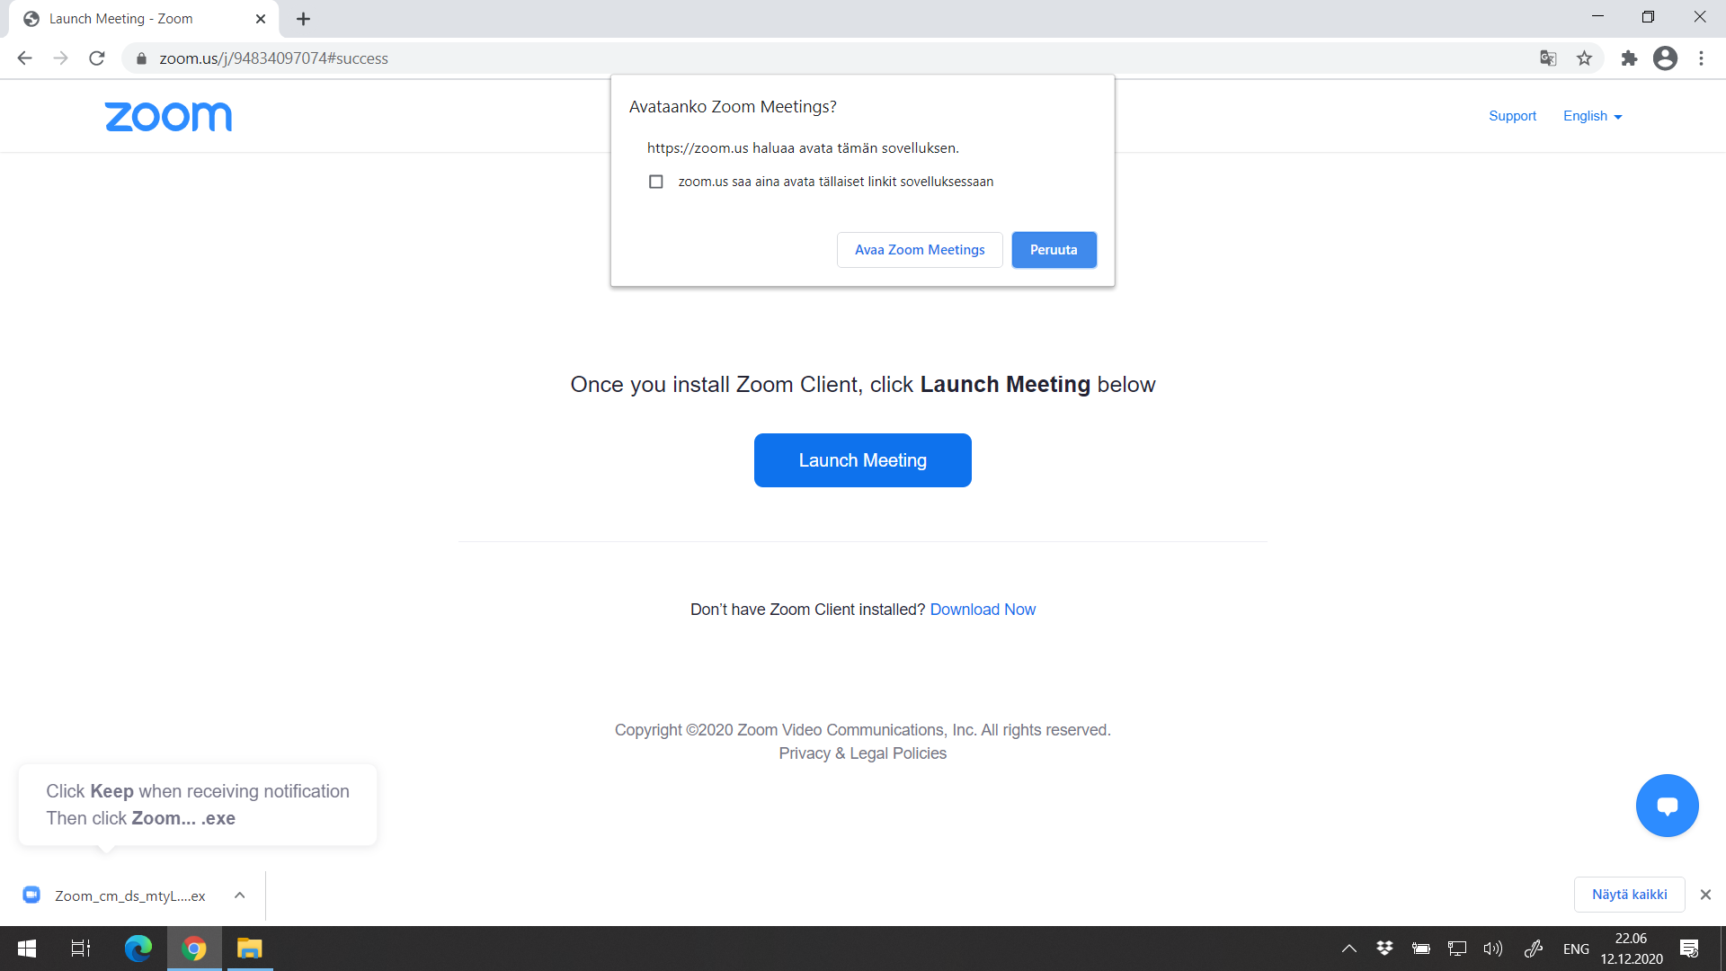The image size is (1726, 971).
Task: Click Download Now link for Zoom Client
Action: [982, 608]
